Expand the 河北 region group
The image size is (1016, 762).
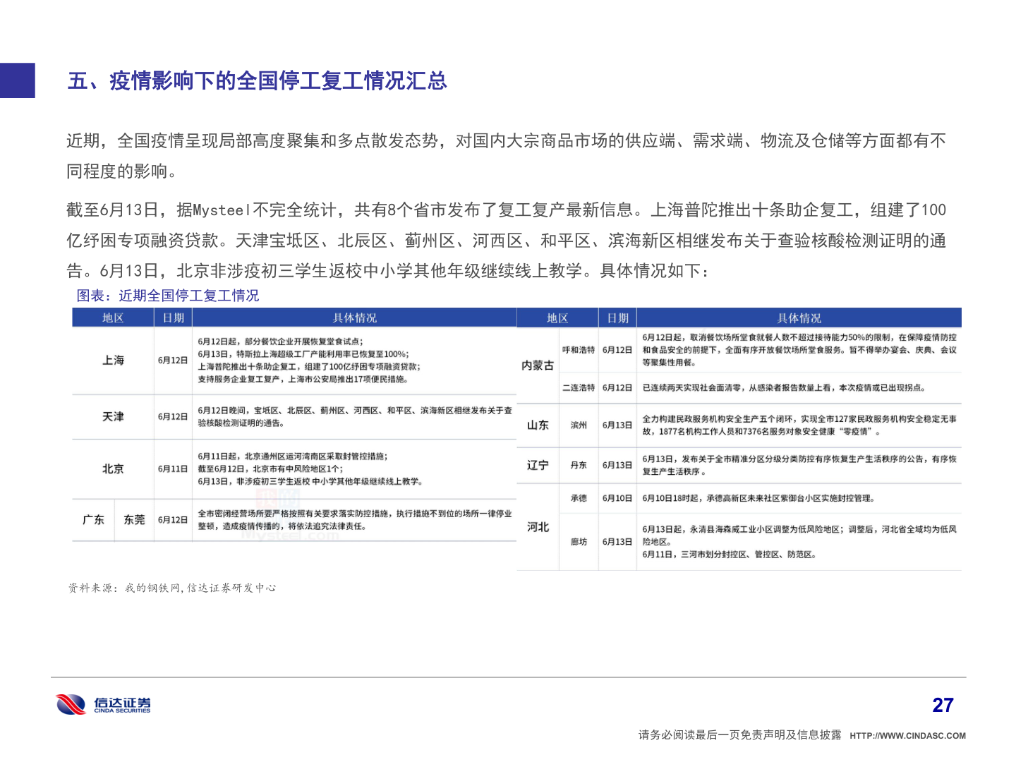click(x=538, y=527)
